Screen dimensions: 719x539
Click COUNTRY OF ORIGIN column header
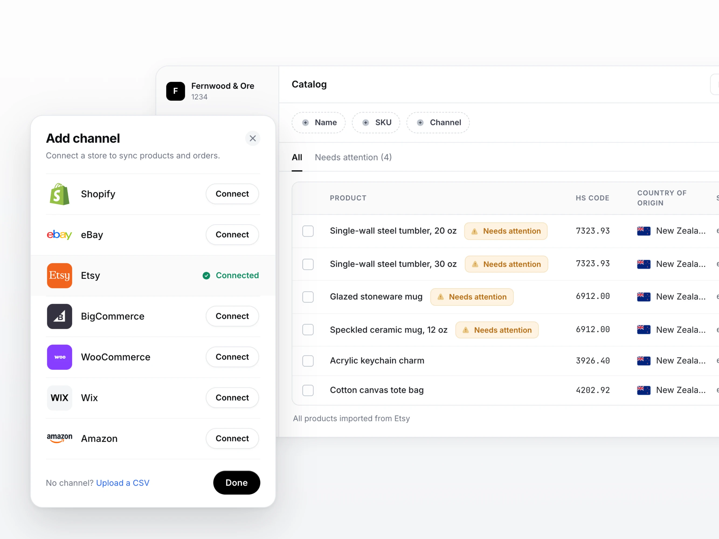pos(662,198)
